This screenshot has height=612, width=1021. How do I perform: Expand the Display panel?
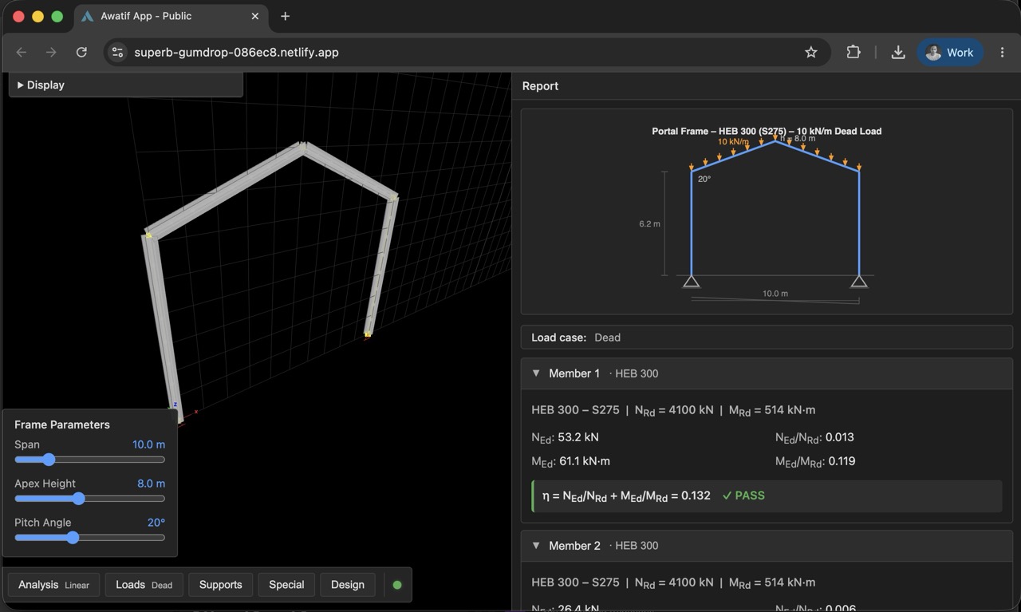point(125,85)
